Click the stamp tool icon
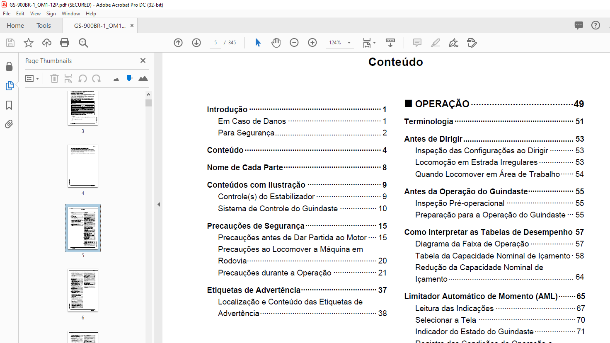The height and width of the screenshot is (343, 610). pos(472,43)
